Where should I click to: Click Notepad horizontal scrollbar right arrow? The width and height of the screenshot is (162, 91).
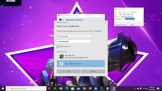pos(141,22)
